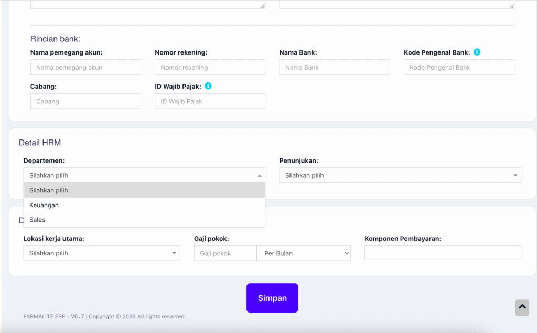
Task: Open the Departemen dropdown
Action: pyautogui.click(x=144, y=175)
